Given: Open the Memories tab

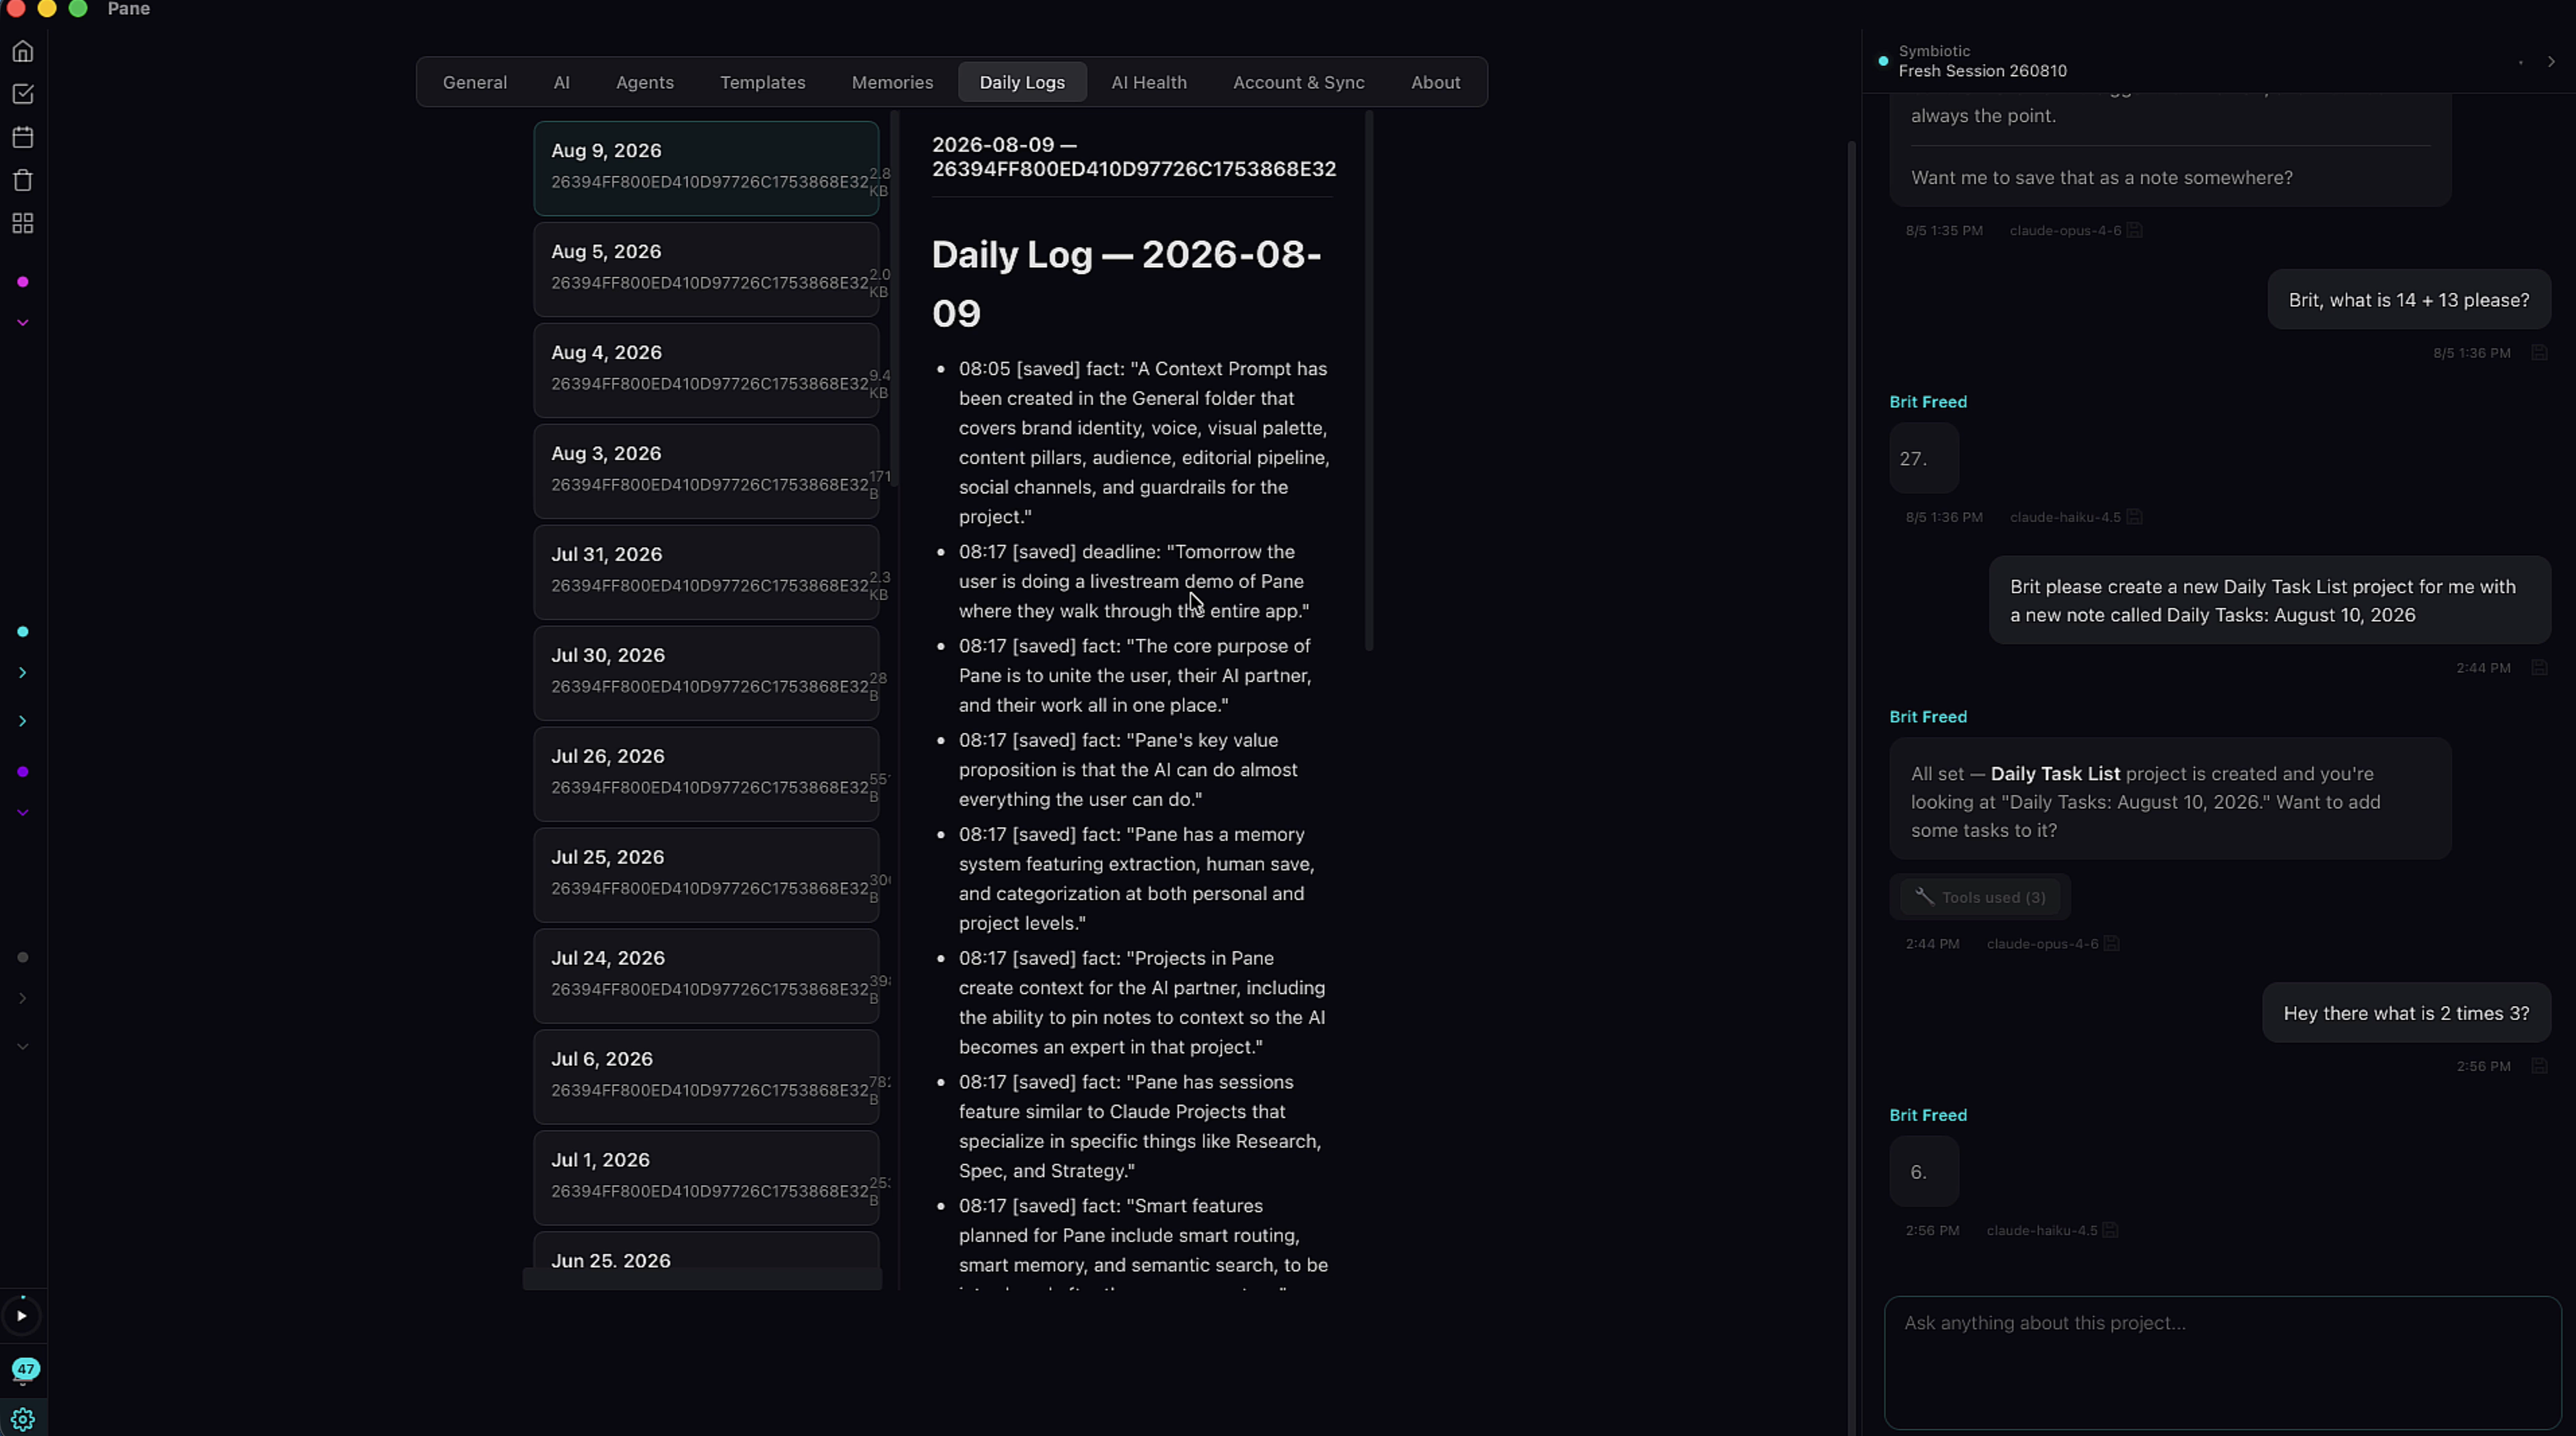Looking at the screenshot, I should click(x=892, y=82).
